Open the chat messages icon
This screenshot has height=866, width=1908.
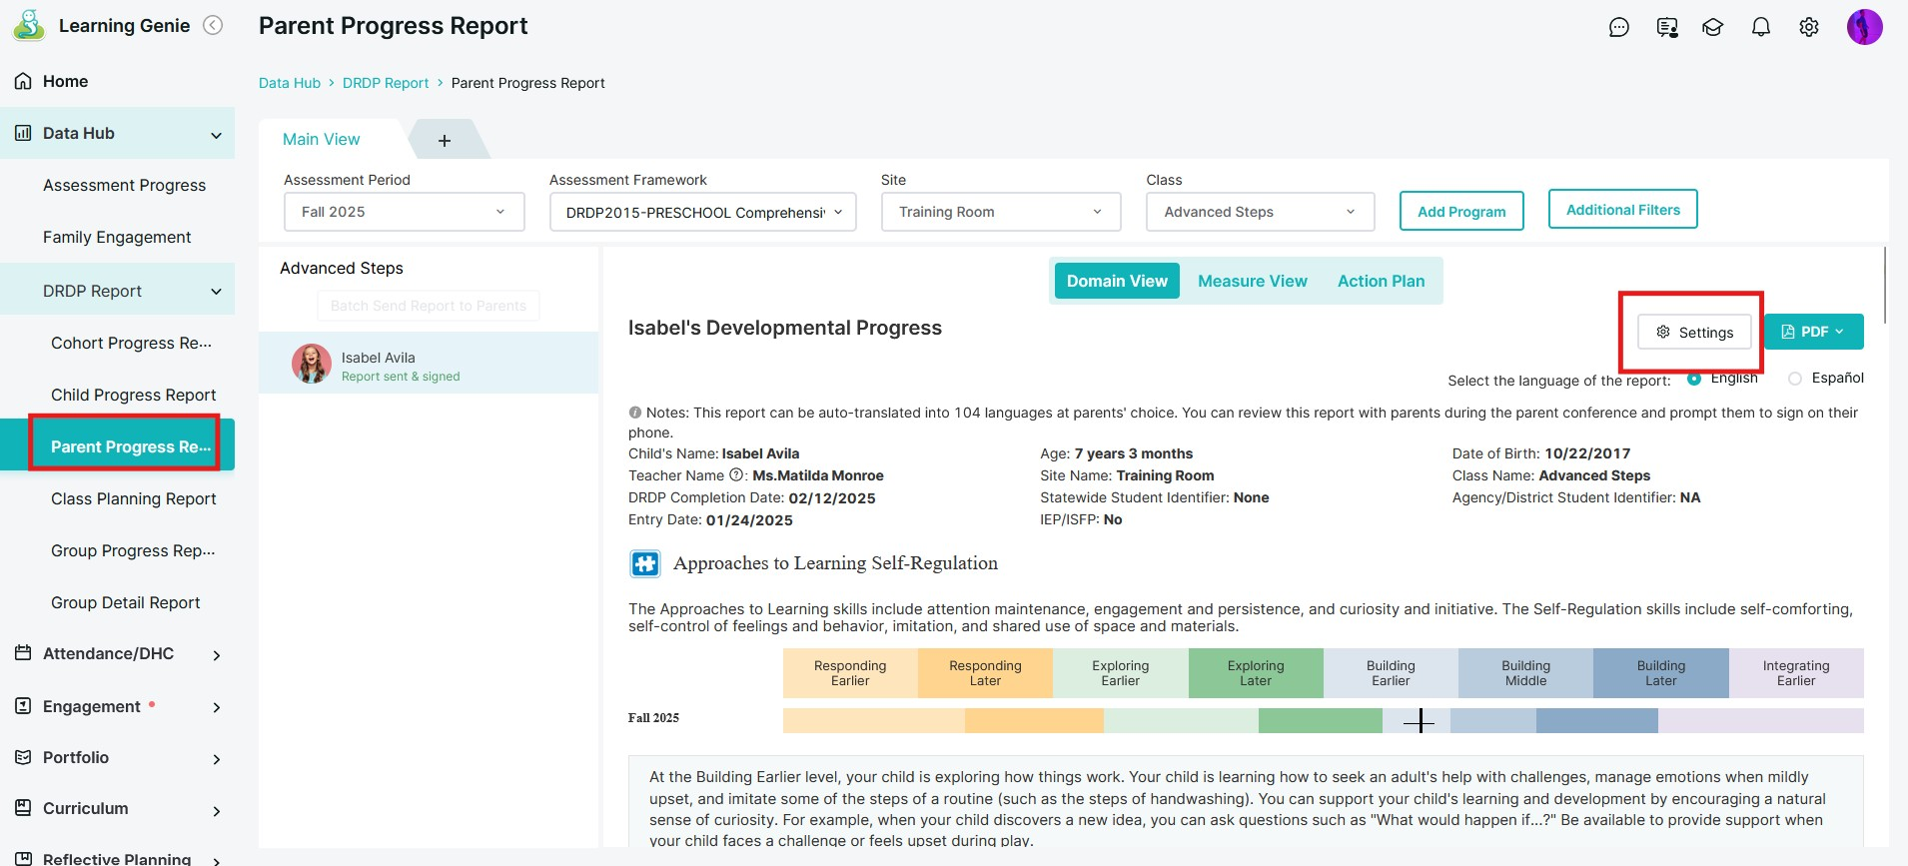click(x=1618, y=27)
